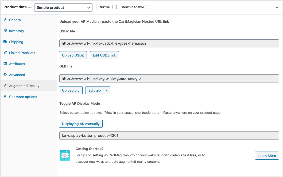Click the Upload your AR Media instruction text
Viewport: 283px width, 177px height.
click(x=114, y=21)
